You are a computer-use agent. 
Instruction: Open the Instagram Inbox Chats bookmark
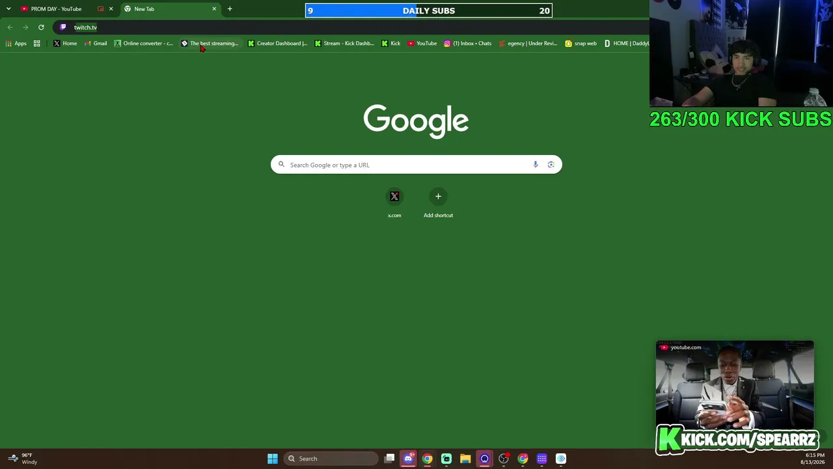click(x=467, y=44)
